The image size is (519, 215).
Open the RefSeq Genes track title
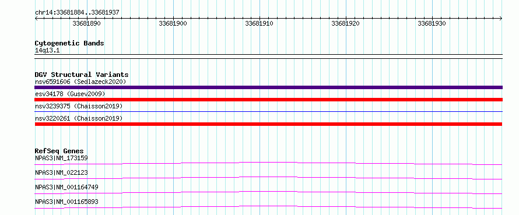click(x=59, y=151)
